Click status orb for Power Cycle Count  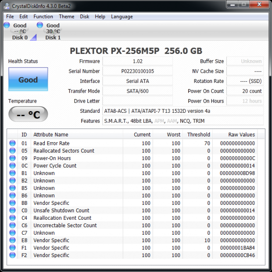[x=12, y=165]
